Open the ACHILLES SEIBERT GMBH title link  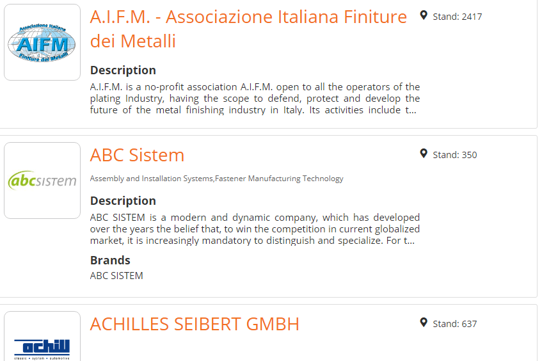[195, 324]
